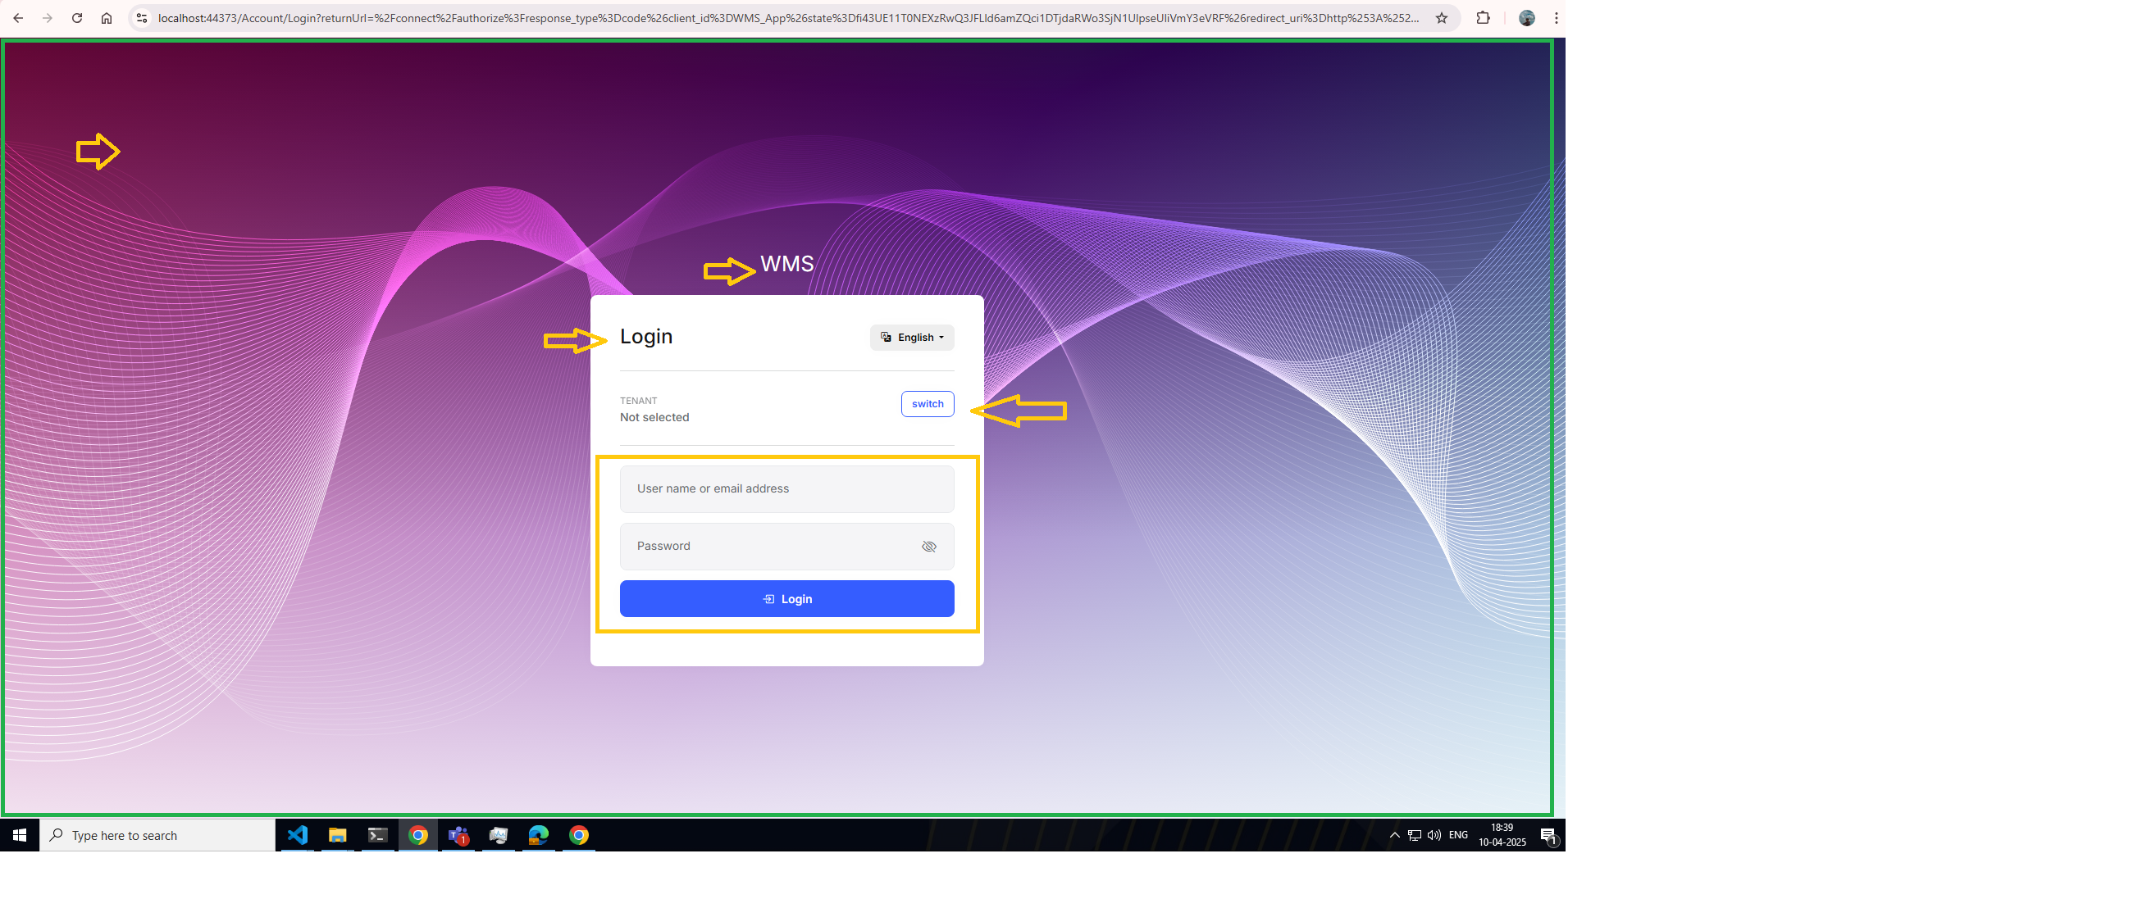Open the Windows Start menu
The width and height of the screenshot is (2147, 908).
(x=19, y=835)
